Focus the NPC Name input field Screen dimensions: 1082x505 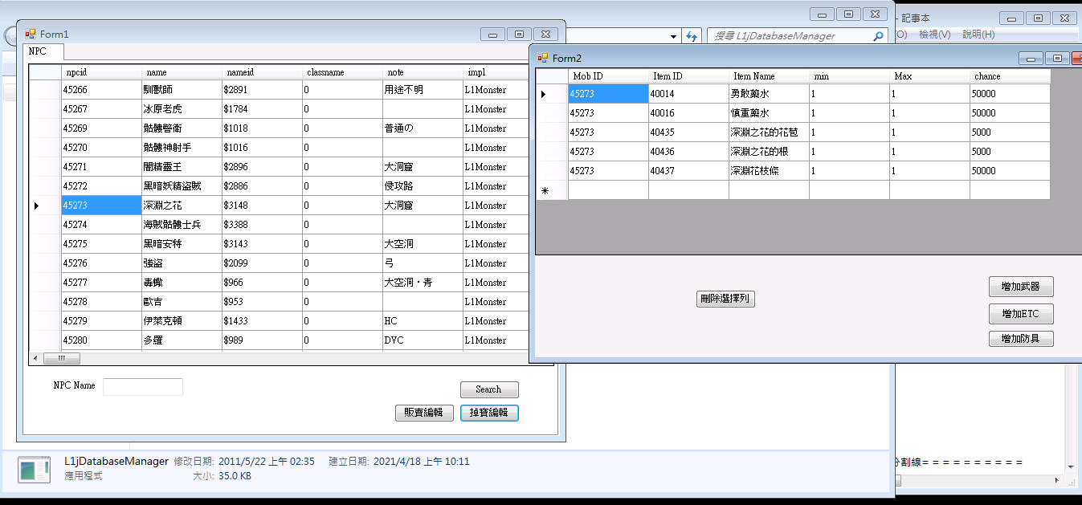tap(143, 387)
